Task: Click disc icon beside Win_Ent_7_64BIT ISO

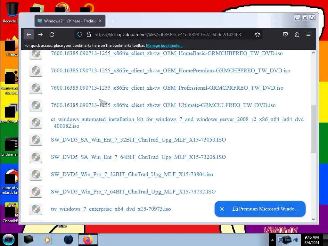Action: point(36,157)
